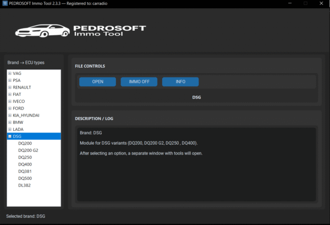
Task: Expand the FIAT brand node
Action: pos(10,94)
